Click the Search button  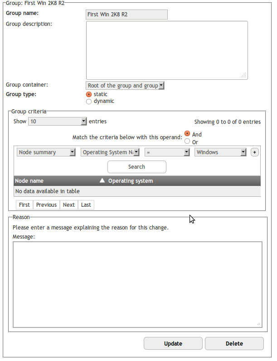(x=137, y=167)
